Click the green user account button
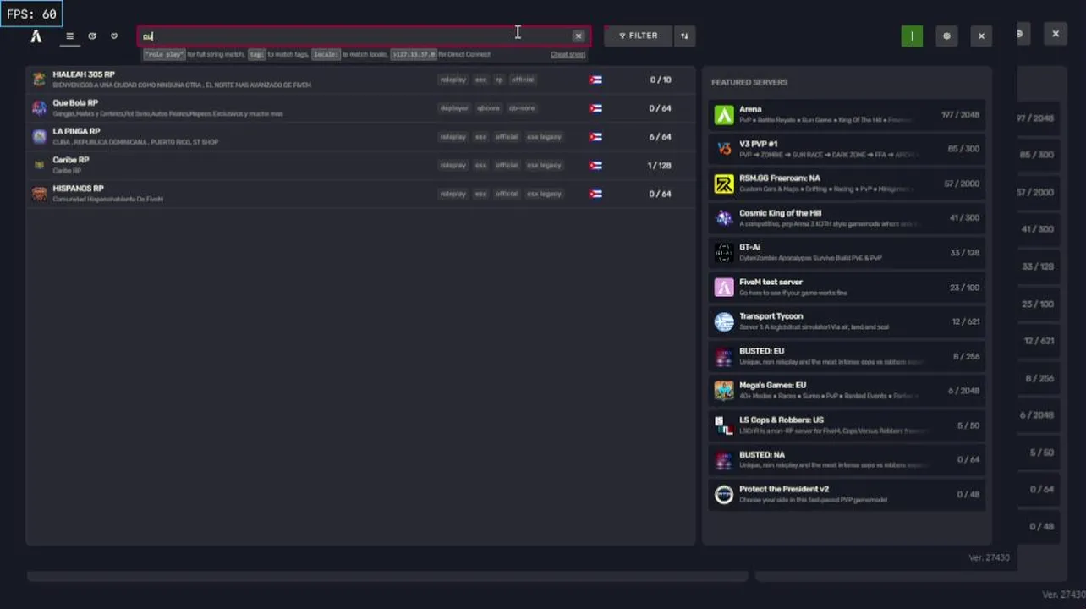The image size is (1086, 609). 912,36
